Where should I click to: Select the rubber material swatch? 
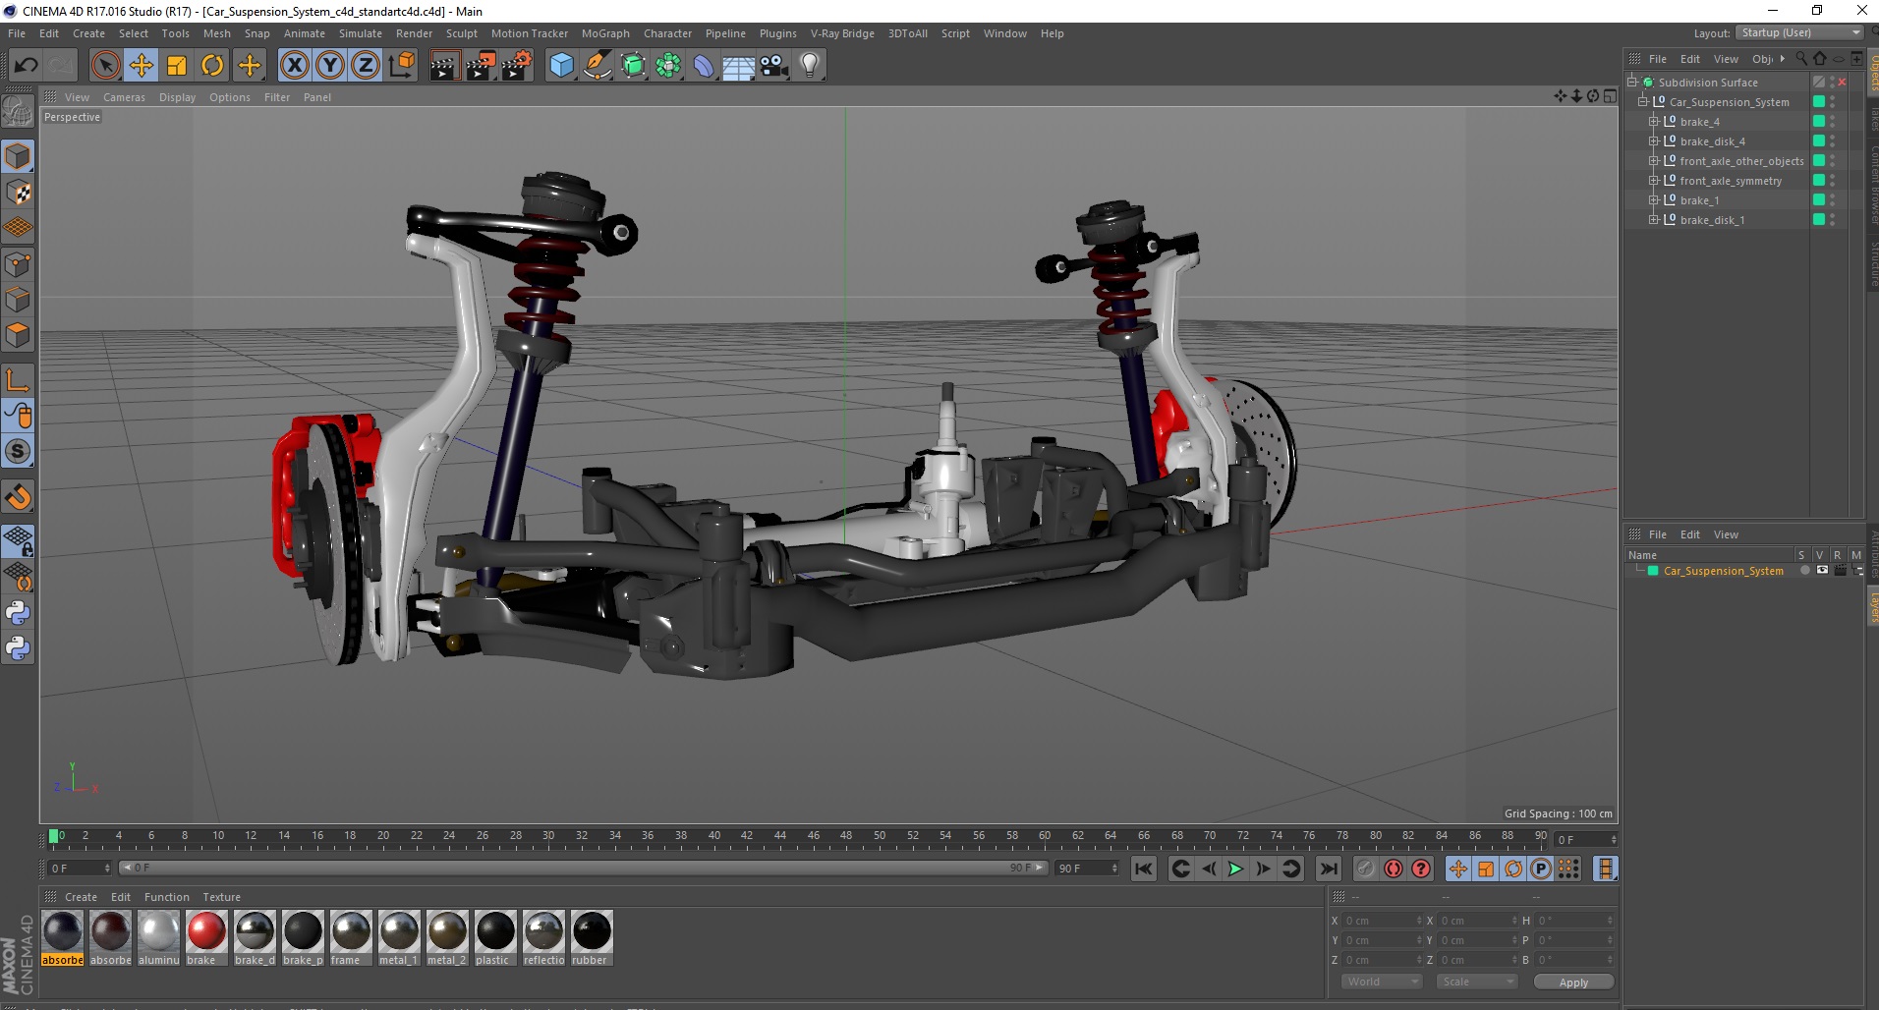click(592, 939)
